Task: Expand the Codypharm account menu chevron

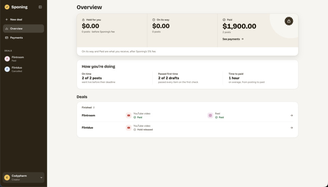Action: [x=41, y=178]
